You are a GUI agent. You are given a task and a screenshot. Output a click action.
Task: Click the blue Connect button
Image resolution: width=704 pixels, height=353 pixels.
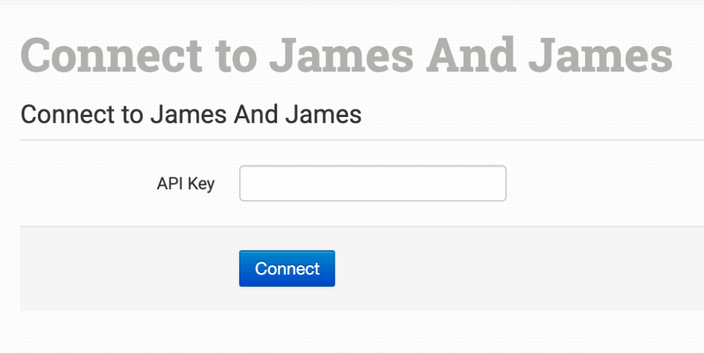point(287,268)
